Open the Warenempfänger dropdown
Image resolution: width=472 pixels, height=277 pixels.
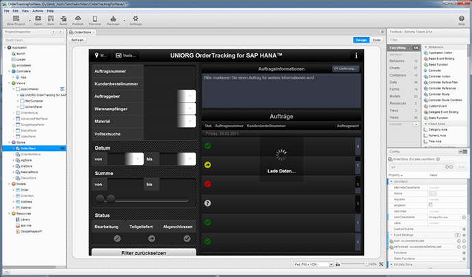190,109
